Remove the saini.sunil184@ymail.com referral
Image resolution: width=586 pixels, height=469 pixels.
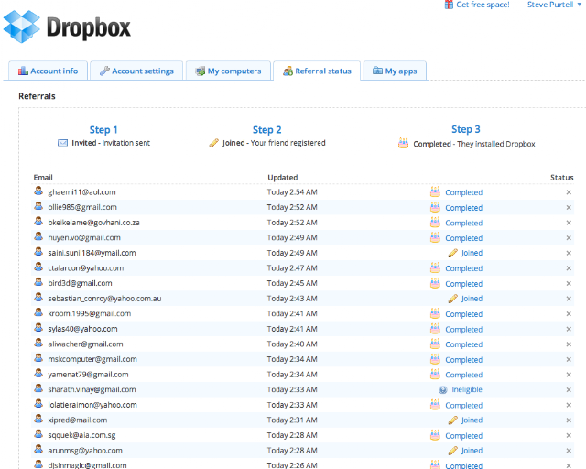569,253
